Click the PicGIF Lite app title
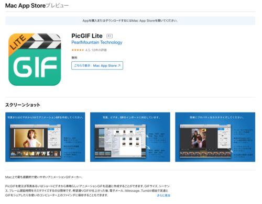Screen dimensions: 262x204 pos(87,36)
